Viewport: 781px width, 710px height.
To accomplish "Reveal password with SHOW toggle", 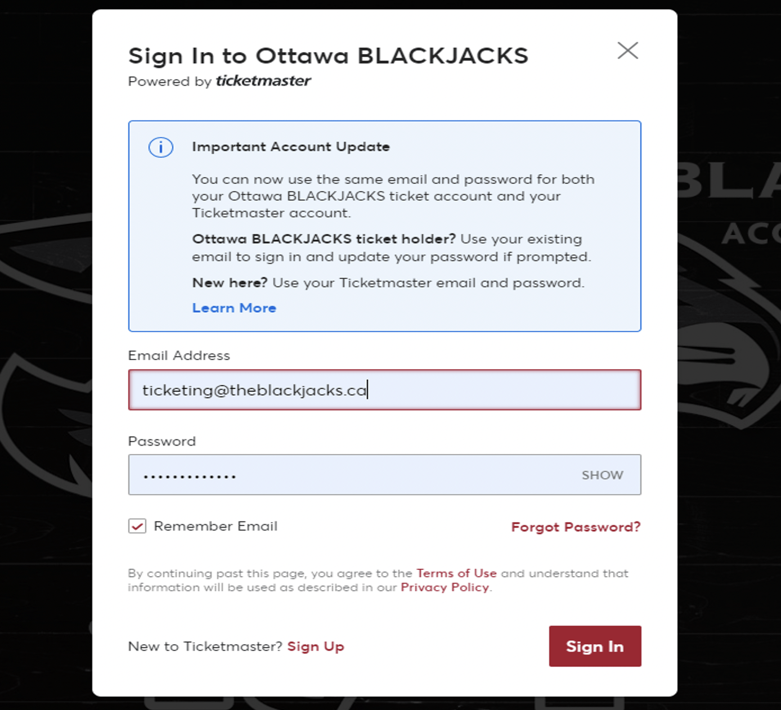I will point(602,475).
